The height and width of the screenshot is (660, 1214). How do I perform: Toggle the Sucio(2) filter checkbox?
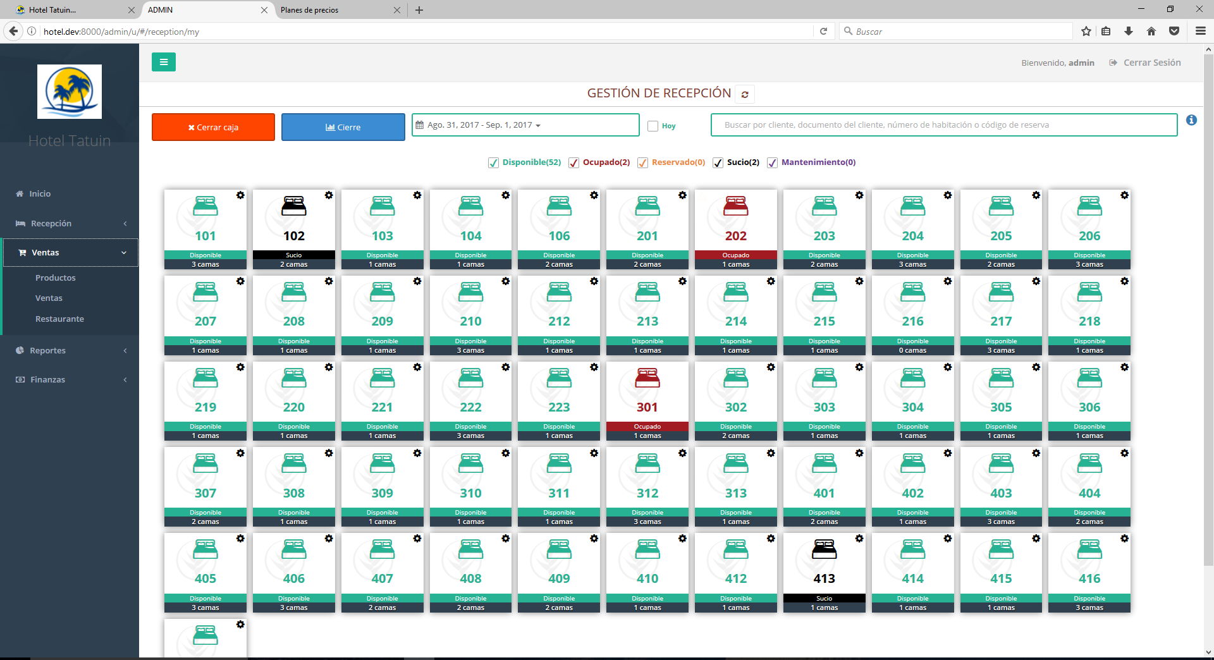[718, 163]
